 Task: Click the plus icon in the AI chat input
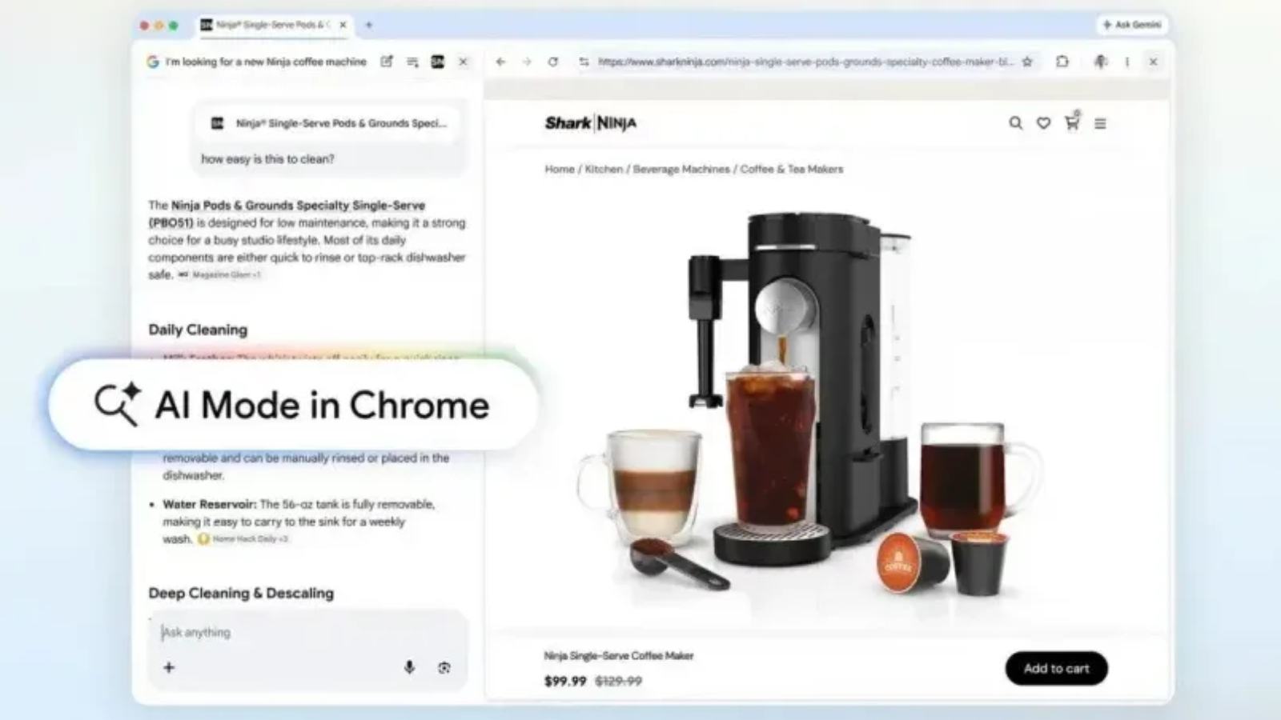[169, 666]
